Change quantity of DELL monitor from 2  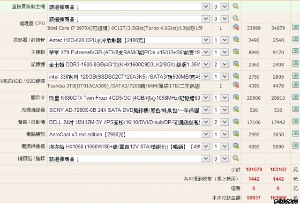[x=221, y=122]
